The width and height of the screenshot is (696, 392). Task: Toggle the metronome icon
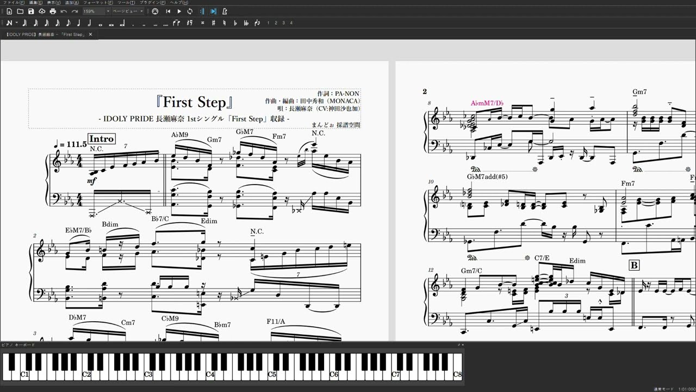(225, 11)
